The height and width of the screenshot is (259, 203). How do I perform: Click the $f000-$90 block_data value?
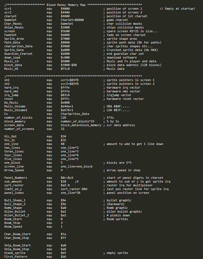(69, 65)
